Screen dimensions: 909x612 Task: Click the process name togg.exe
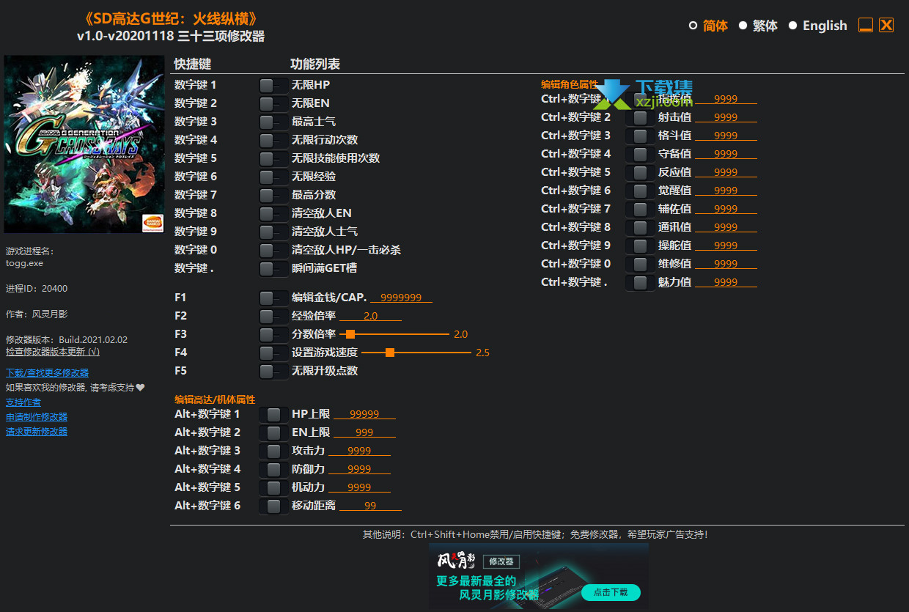pyautogui.click(x=24, y=263)
